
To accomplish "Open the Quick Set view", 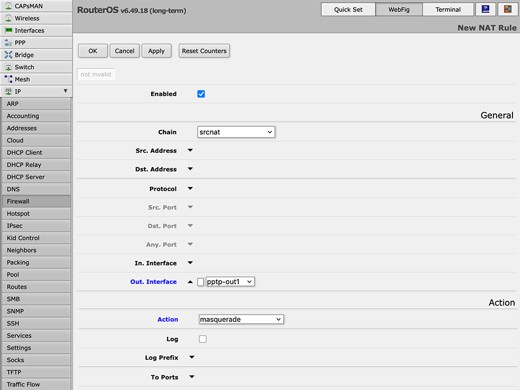I will click(348, 9).
